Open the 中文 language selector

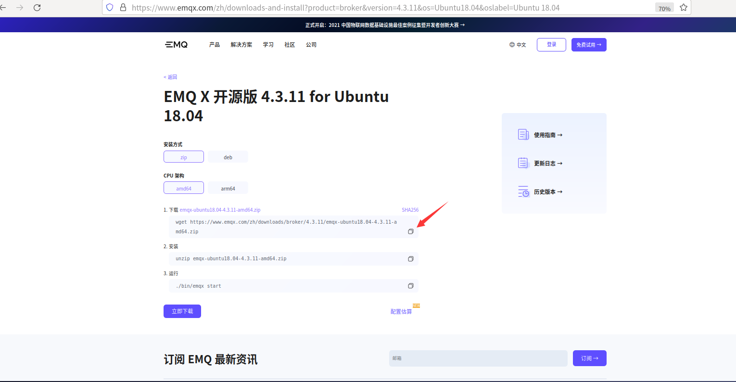(518, 45)
